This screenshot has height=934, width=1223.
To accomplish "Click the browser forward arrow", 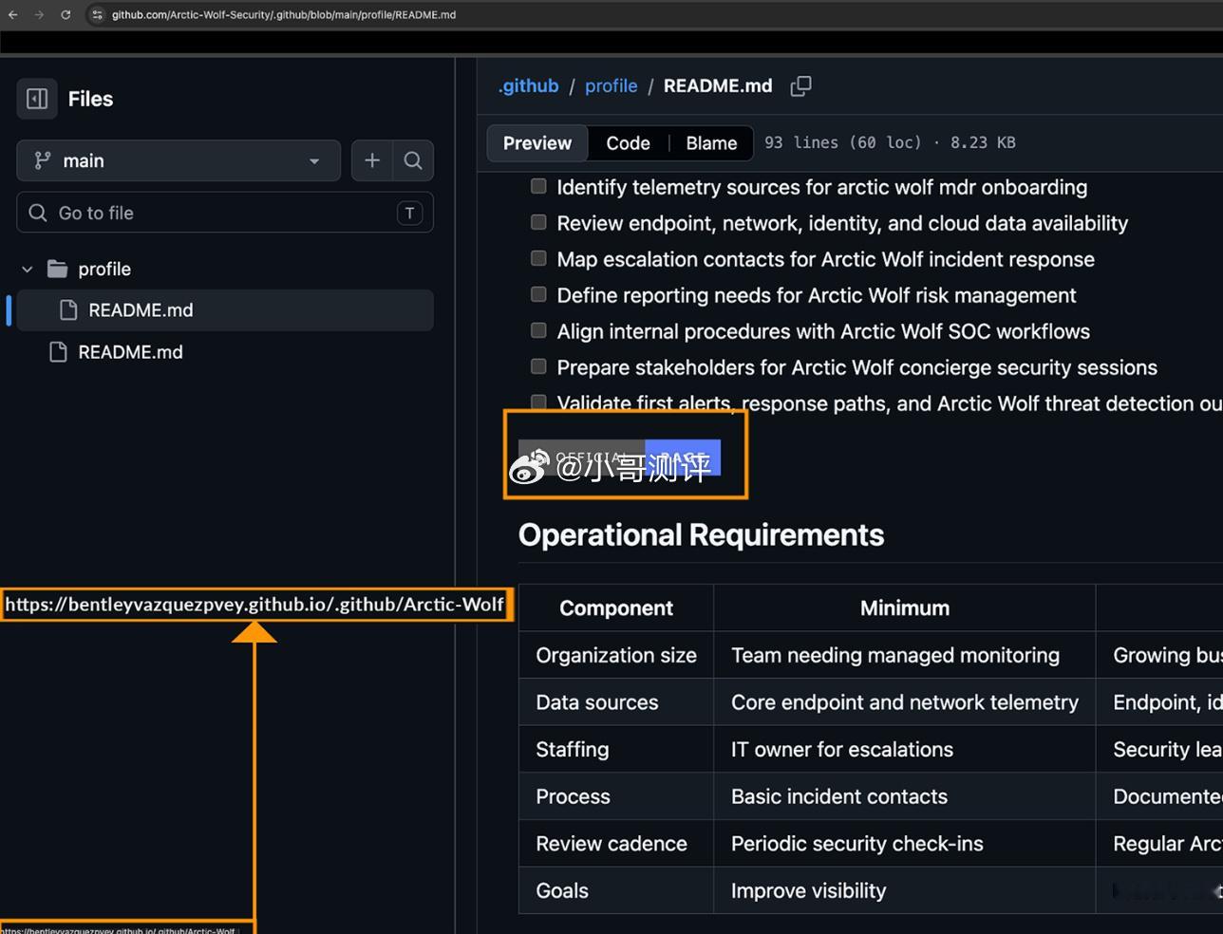I will point(39,14).
